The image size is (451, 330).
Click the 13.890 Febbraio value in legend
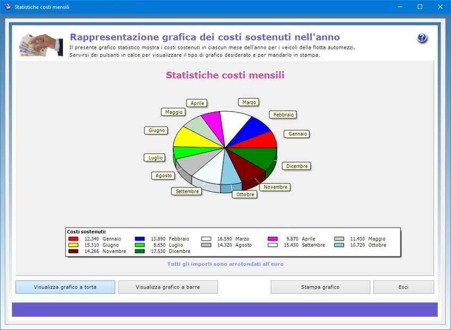pyautogui.click(x=158, y=239)
